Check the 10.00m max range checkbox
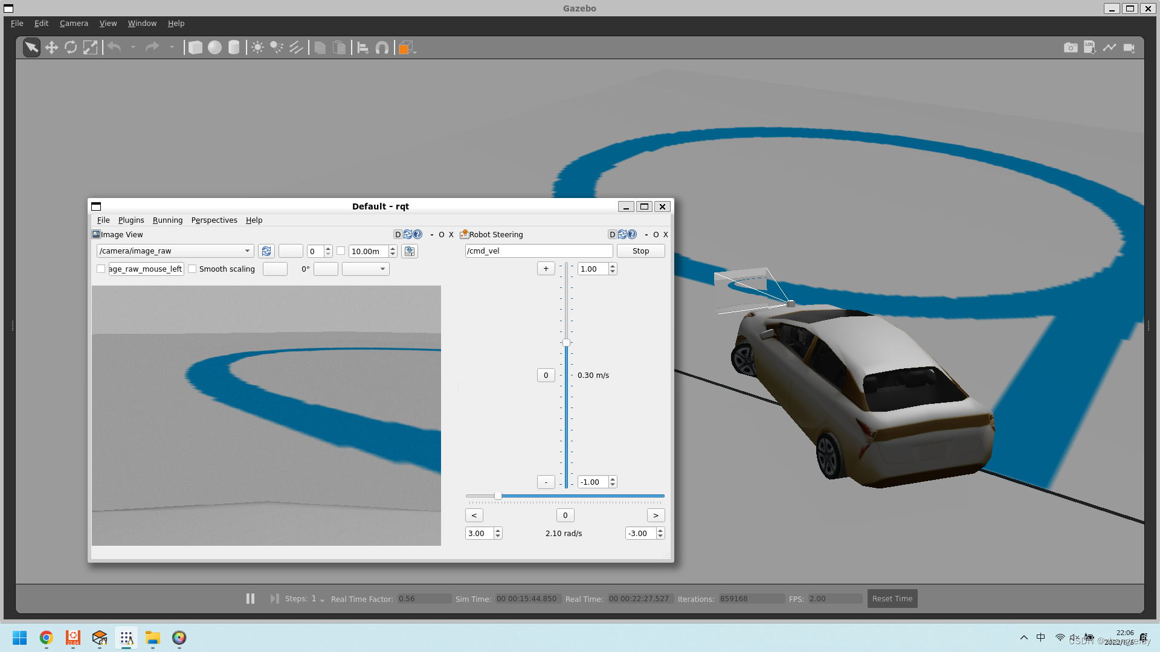This screenshot has height=652, width=1160. pos(341,251)
